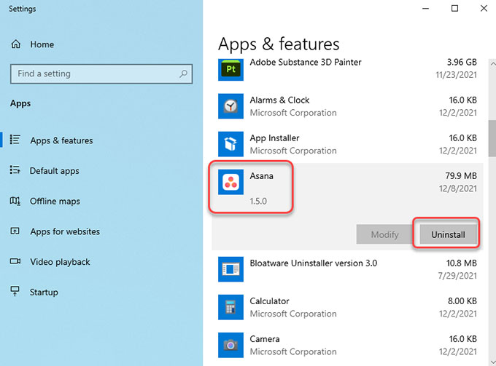Click the Apps for websites icon
The height and width of the screenshot is (366, 496).
[15, 231]
